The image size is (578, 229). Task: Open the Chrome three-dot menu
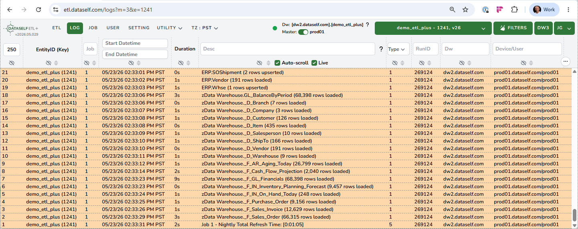tap(568, 10)
